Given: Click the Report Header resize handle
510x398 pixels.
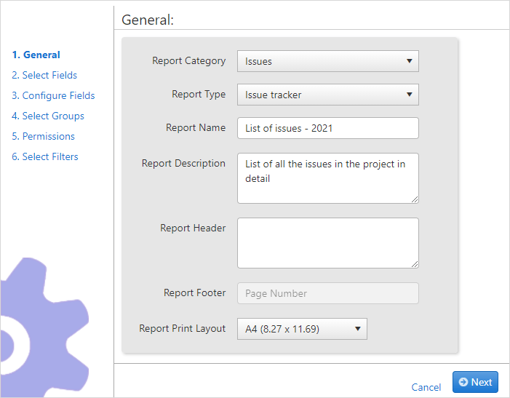Looking at the screenshot, I should pos(415,264).
